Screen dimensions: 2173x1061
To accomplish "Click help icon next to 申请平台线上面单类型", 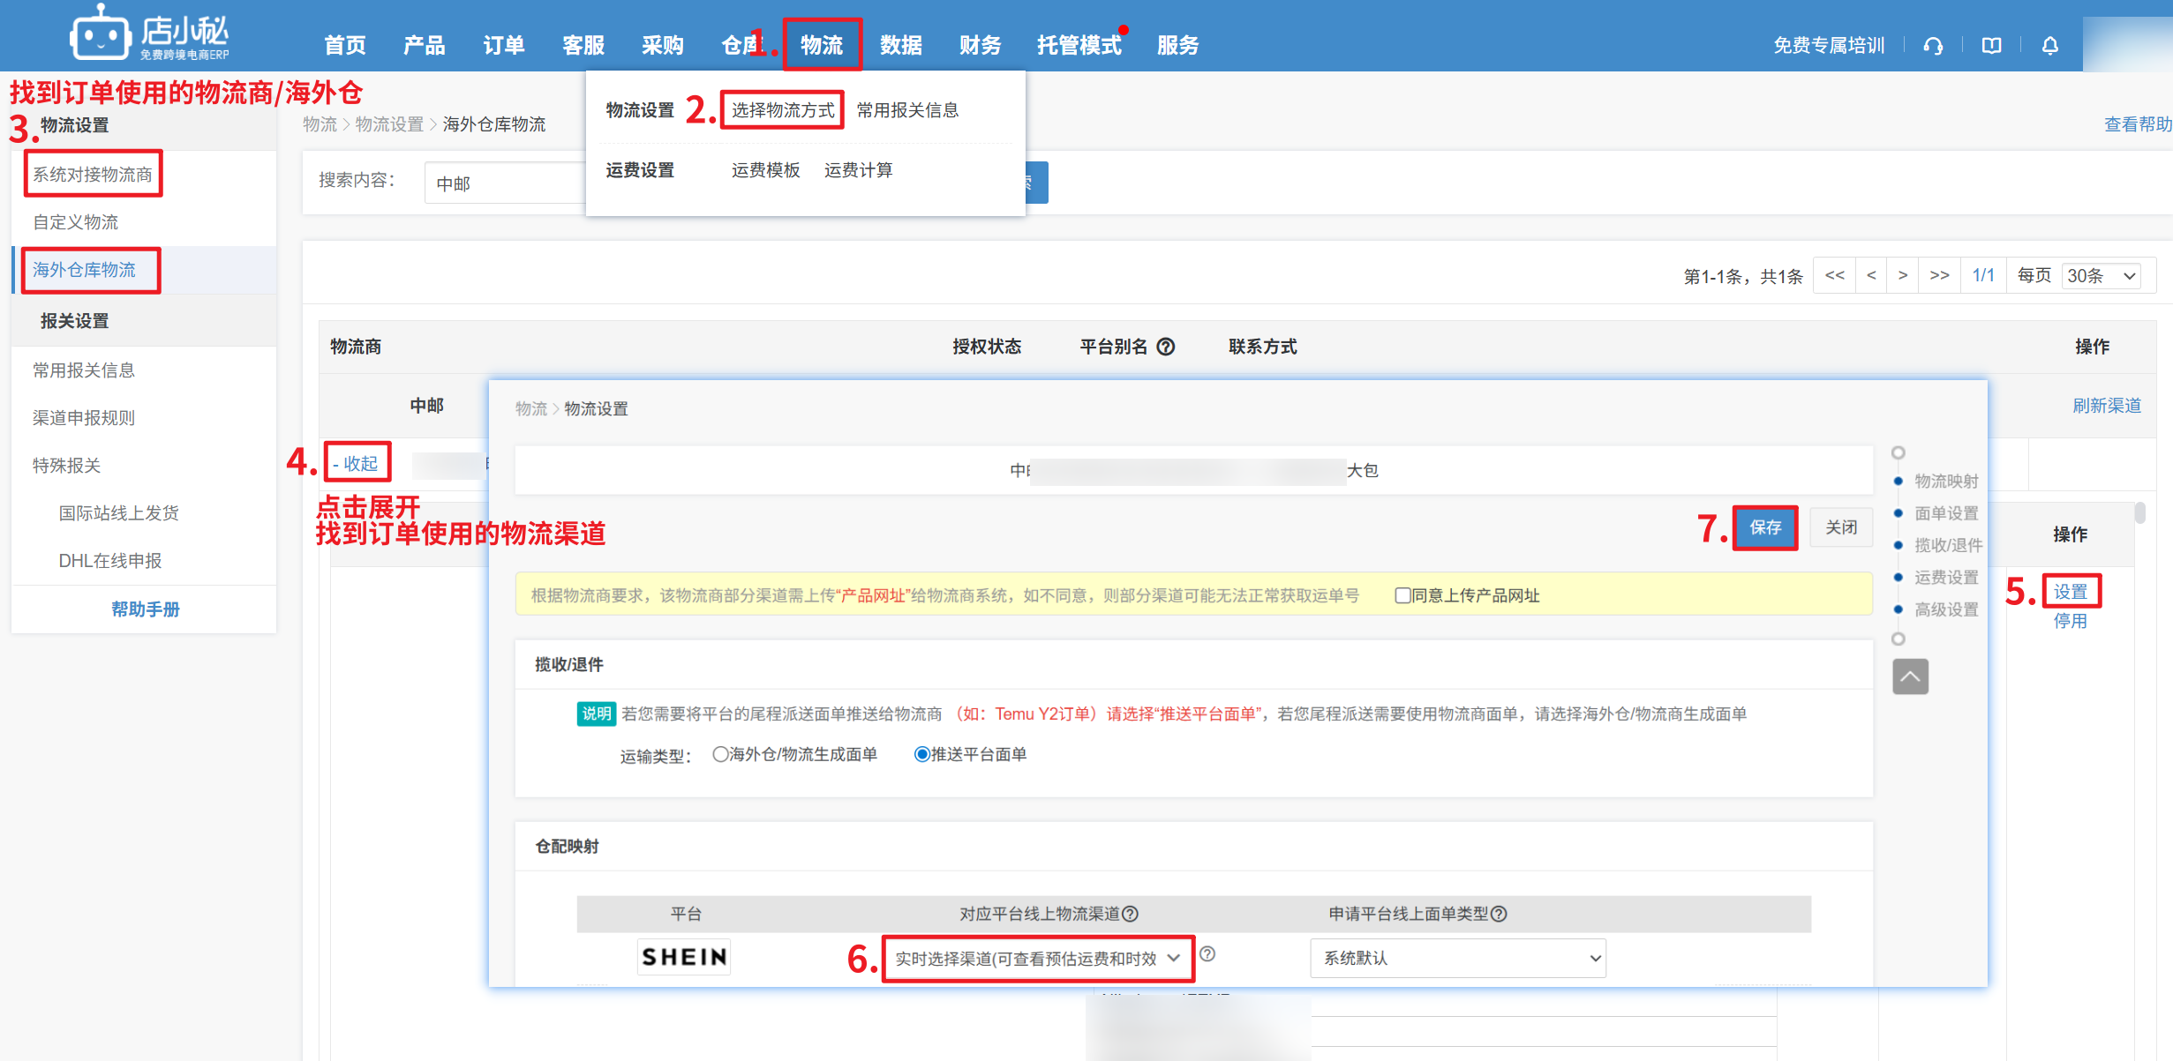I will (1499, 914).
